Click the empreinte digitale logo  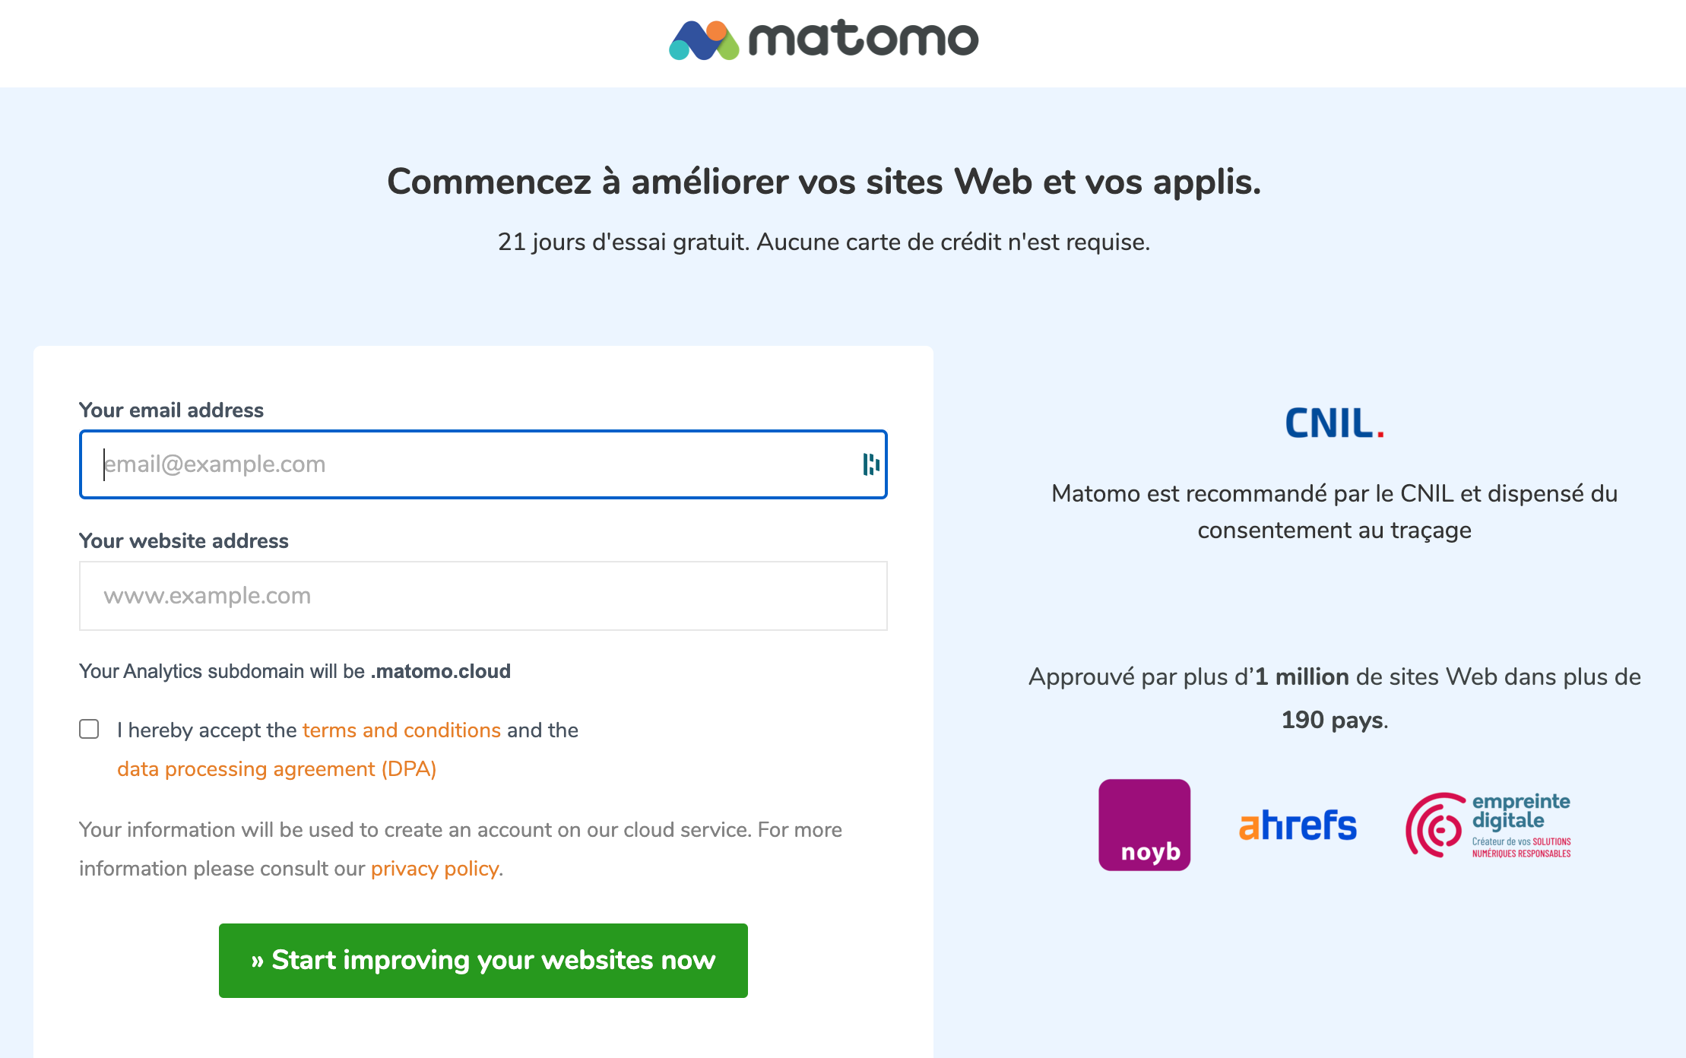tap(1488, 825)
